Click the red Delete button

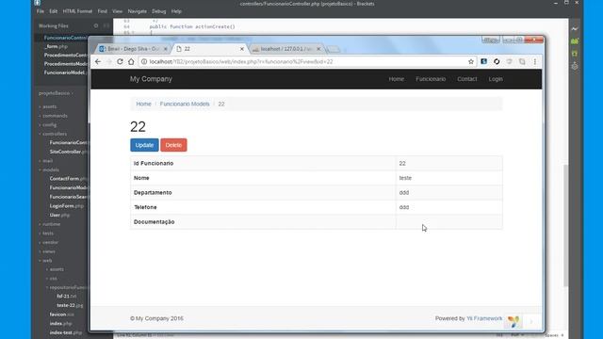pyautogui.click(x=173, y=145)
